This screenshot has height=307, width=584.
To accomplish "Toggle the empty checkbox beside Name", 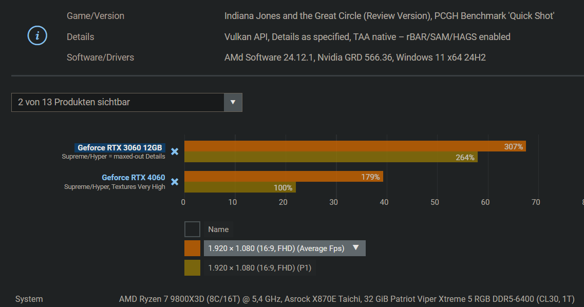I will point(192,229).
